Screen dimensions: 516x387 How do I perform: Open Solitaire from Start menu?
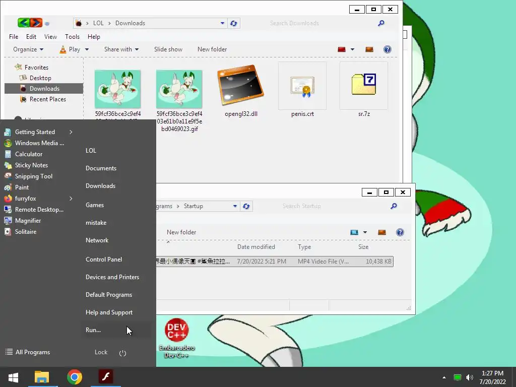20,232
